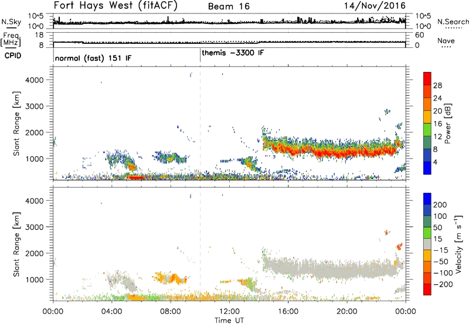Select the '16:00' time tick label
Viewport: 469px width, 324px height.
tap(288, 312)
